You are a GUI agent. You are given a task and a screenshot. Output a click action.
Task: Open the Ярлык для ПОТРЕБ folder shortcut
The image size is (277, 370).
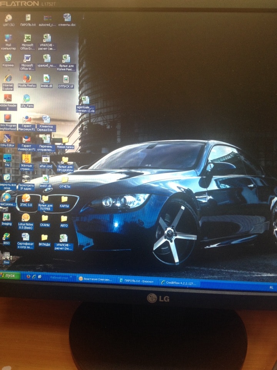pos(45,203)
